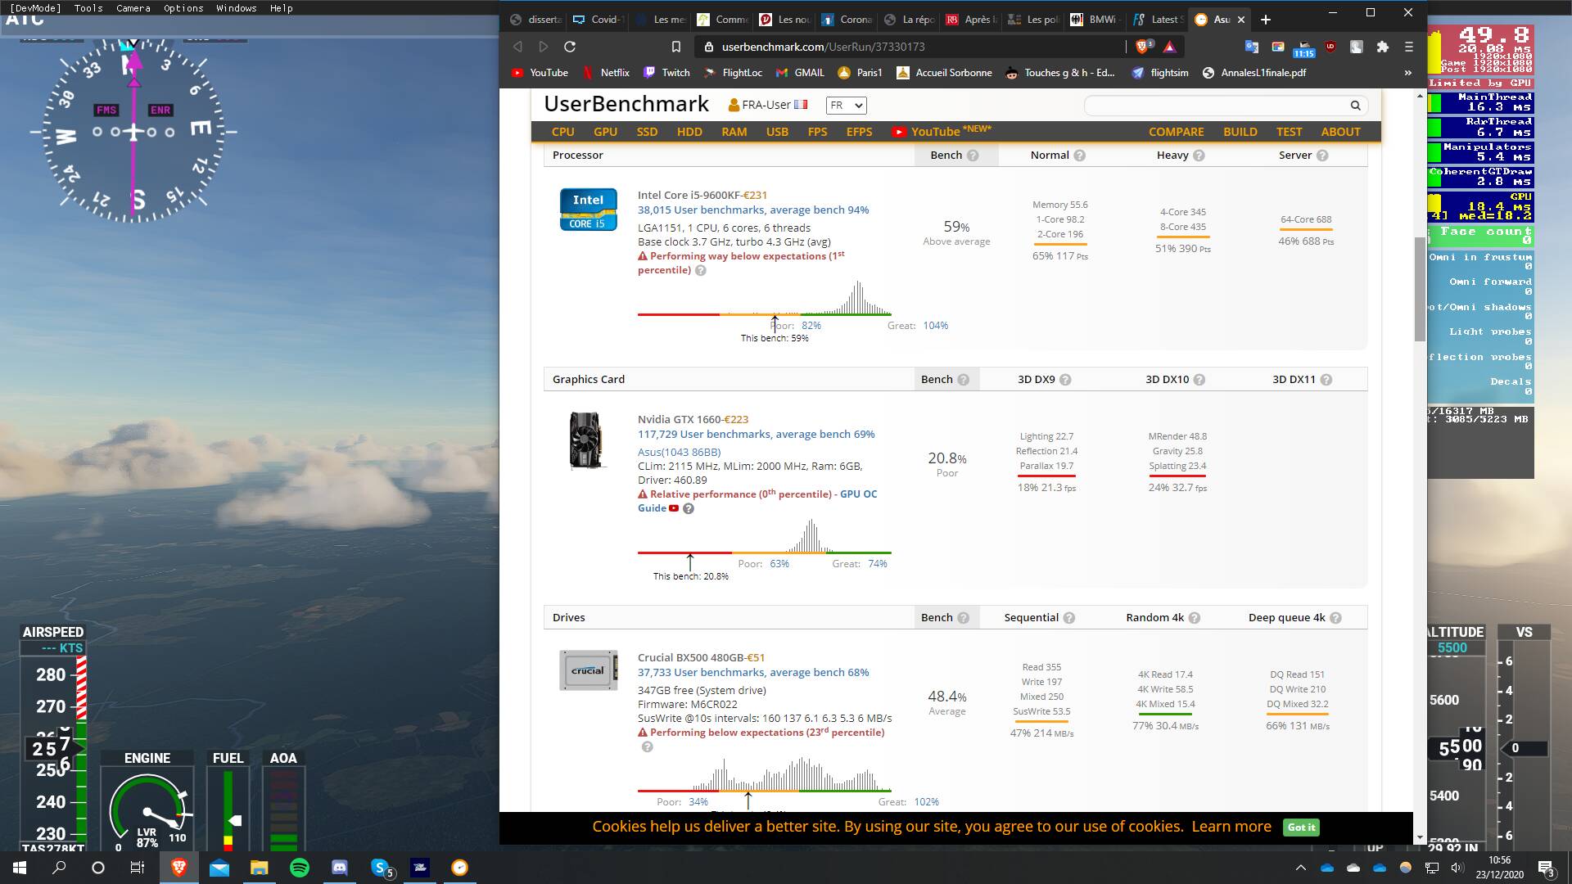This screenshot has width=1572, height=884.
Task: Open the Brave Rewards triangle icon
Action: pyautogui.click(x=1170, y=47)
